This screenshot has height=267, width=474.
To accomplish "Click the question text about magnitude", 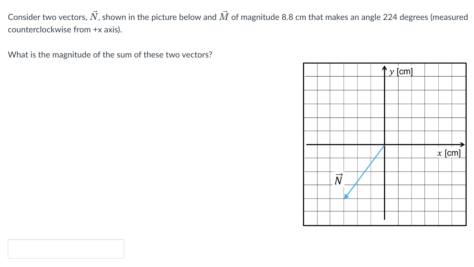I will coord(110,55).
